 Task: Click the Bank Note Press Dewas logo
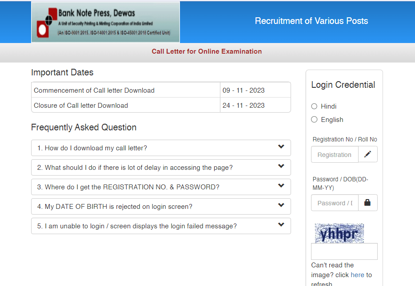[105, 22]
